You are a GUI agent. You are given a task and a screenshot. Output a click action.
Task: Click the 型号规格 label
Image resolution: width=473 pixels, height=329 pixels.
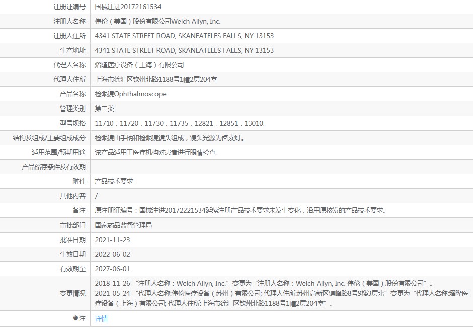(72, 123)
